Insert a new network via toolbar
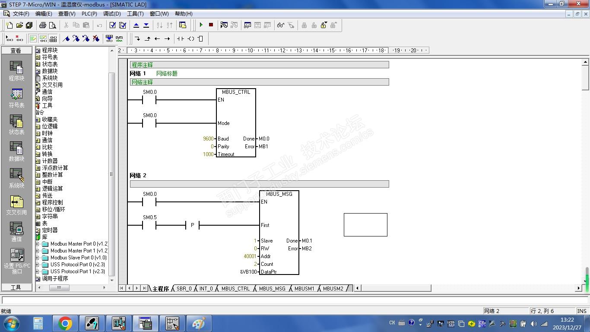The image size is (590, 332). pos(9,38)
